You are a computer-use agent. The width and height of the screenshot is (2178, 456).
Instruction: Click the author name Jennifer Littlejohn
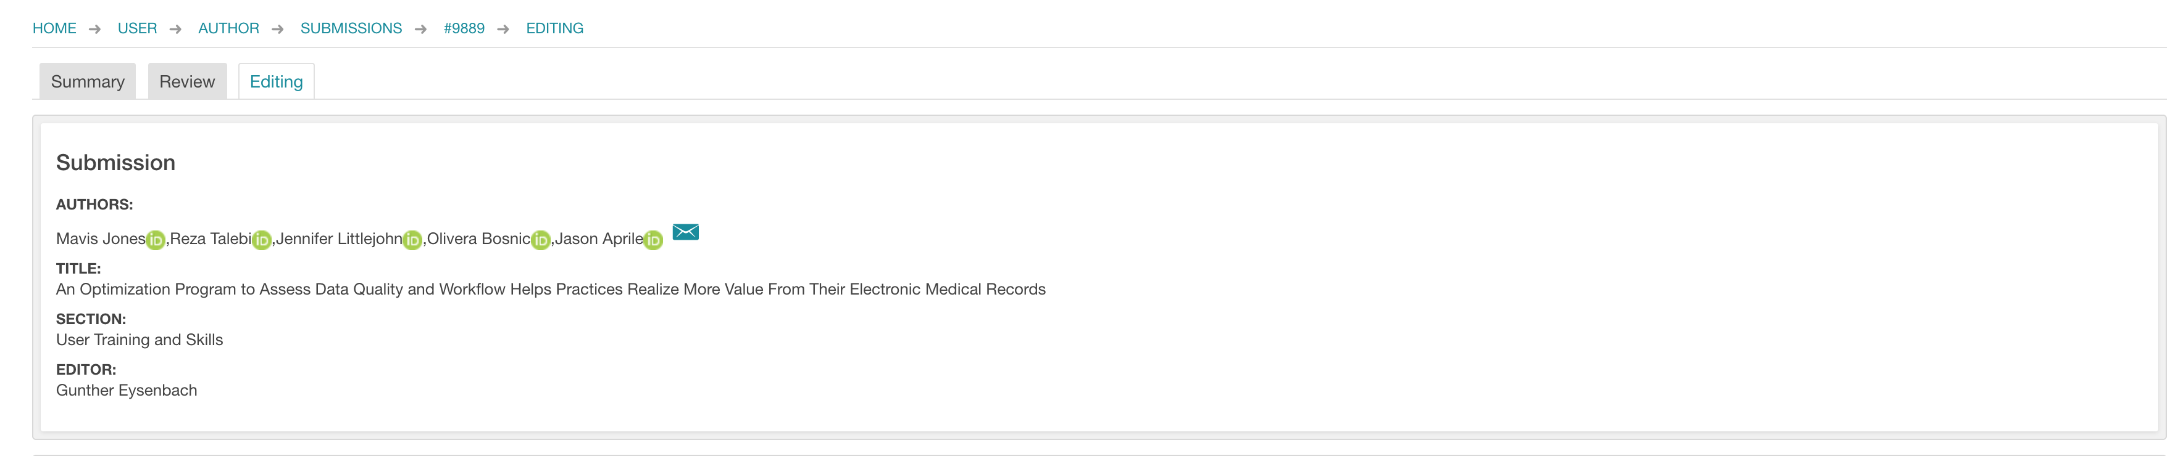(339, 239)
